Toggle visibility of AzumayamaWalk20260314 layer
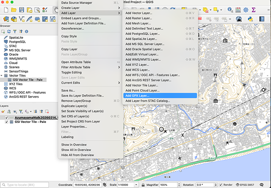 (x=6, y=117)
